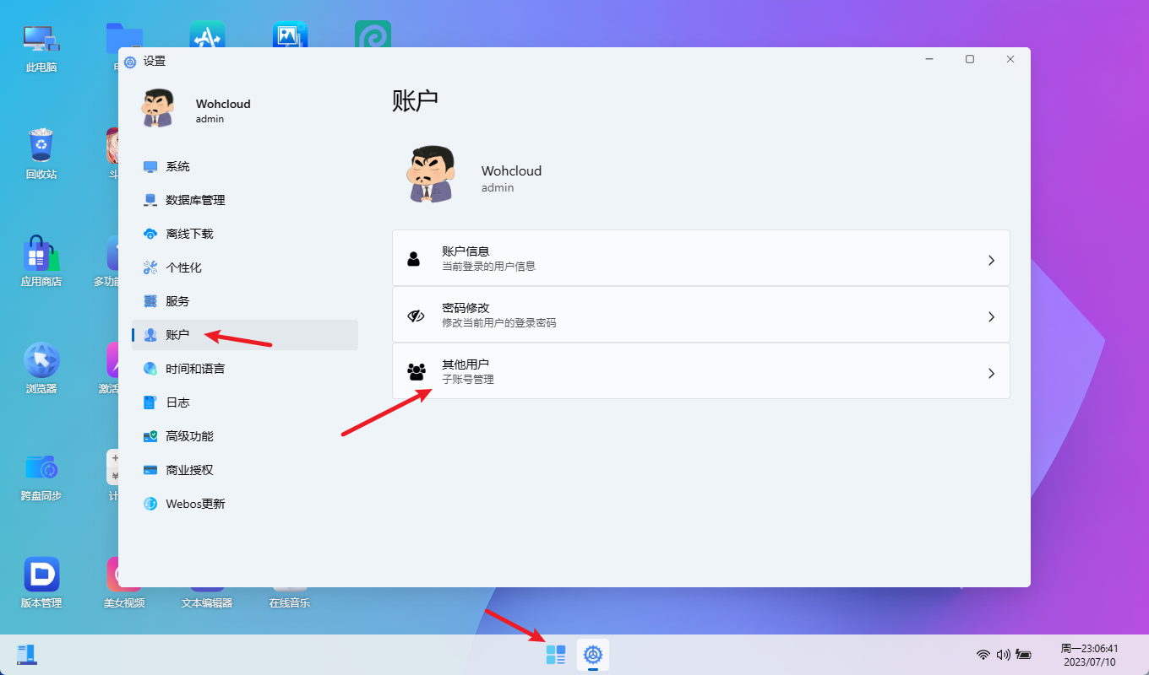Screen dimensions: 1149x675
Task: Open the 日志 log section
Action: [177, 402]
